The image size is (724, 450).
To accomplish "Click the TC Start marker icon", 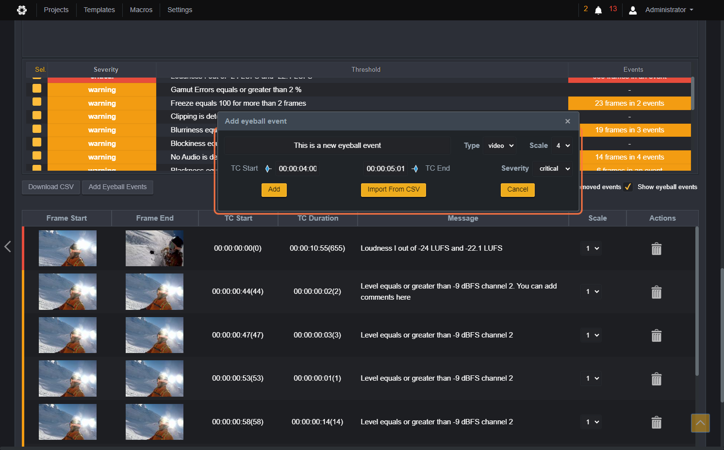I will (x=268, y=169).
